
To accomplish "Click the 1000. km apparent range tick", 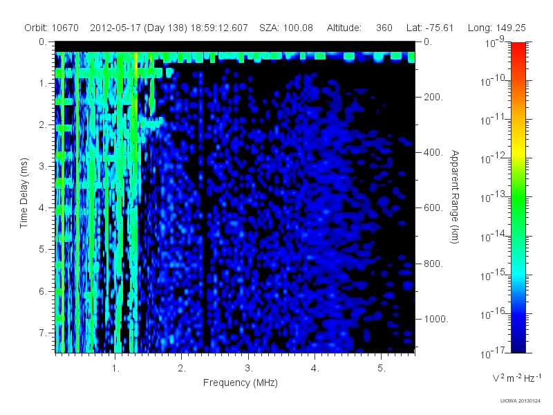I will pyautogui.click(x=436, y=319).
